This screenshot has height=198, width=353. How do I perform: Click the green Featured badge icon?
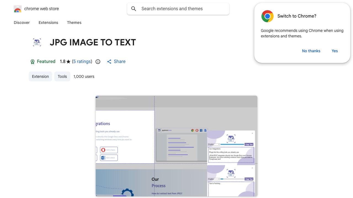point(33,62)
